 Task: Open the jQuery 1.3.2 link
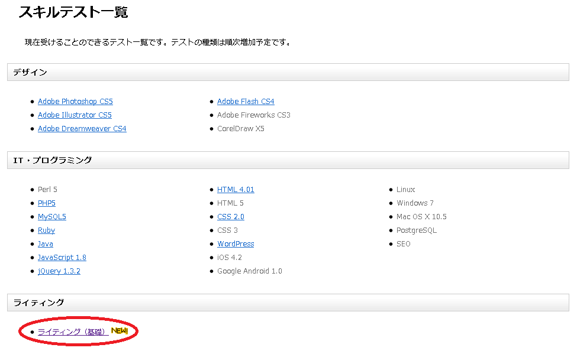pos(59,271)
